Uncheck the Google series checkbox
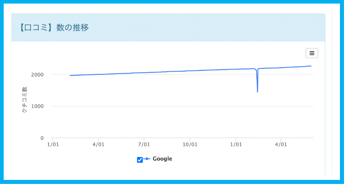The image size is (344, 184). pos(140,160)
